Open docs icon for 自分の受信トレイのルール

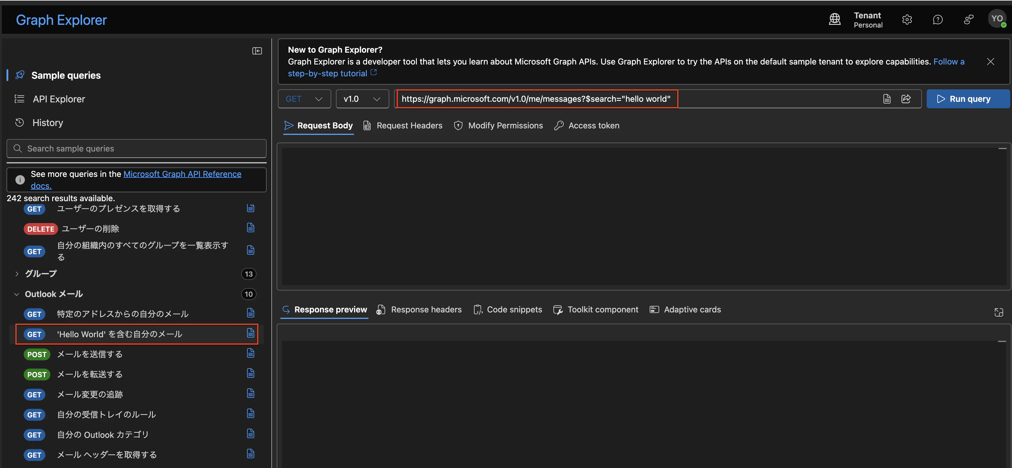[x=251, y=414]
